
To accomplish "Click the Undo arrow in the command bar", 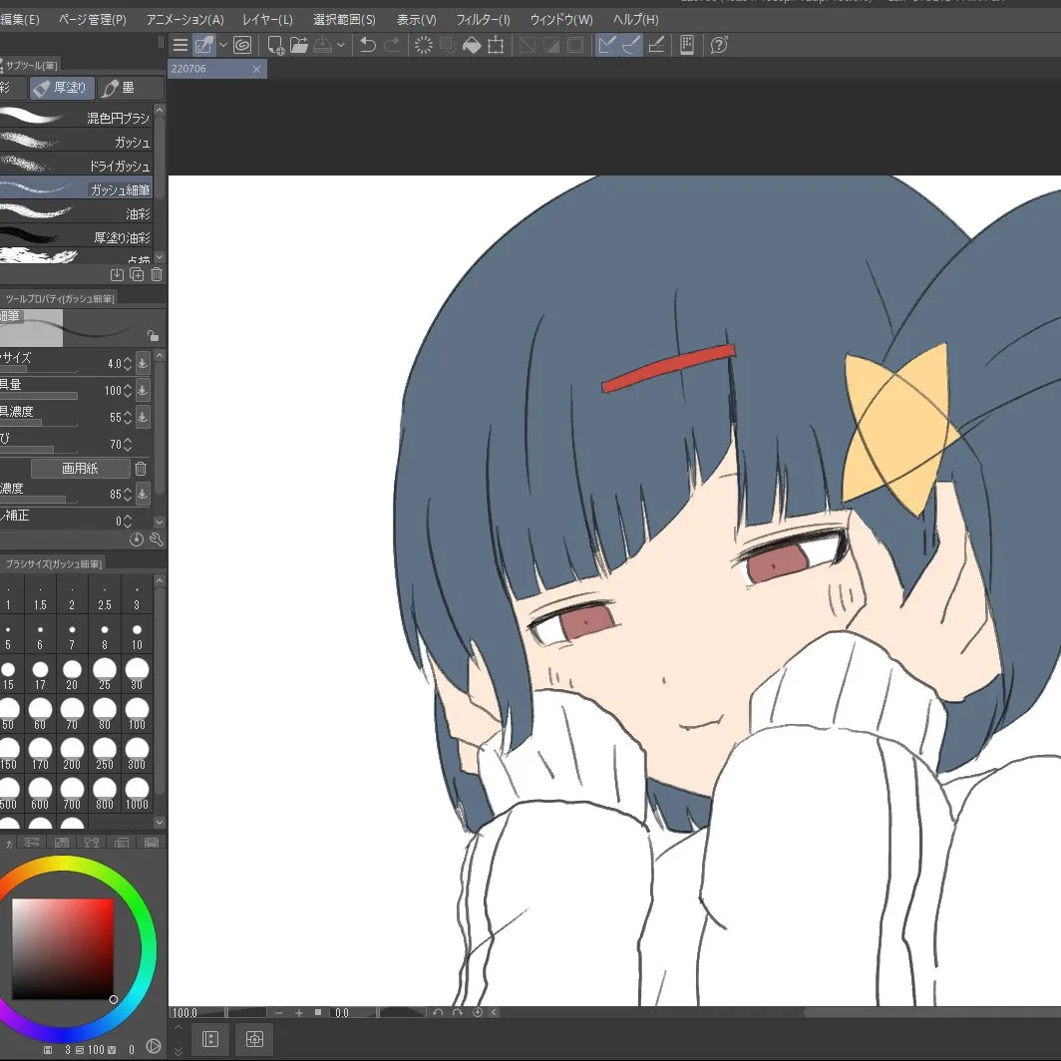I will [x=368, y=45].
